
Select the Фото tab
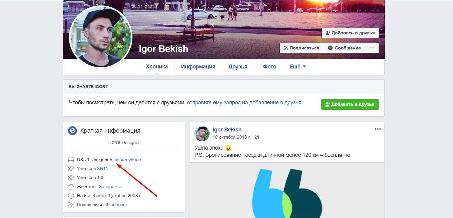(269, 67)
